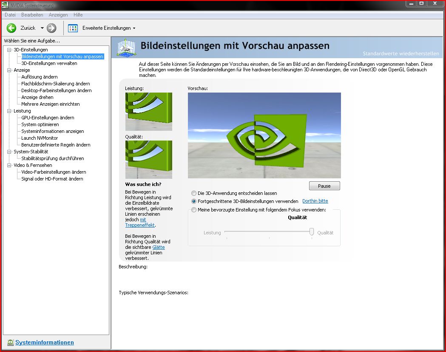Follow the 'Dorthin bitte' link
This screenshot has width=446, height=352.
click(315, 201)
